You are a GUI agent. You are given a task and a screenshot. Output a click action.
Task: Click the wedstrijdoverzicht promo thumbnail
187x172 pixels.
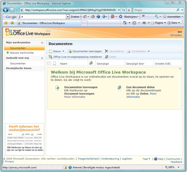coord(25,139)
